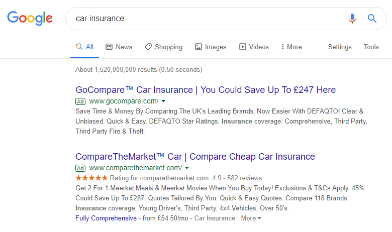Viewport: 392px width, 232px height.
Task: Open search Tools
Action: [x=371, y=47]
